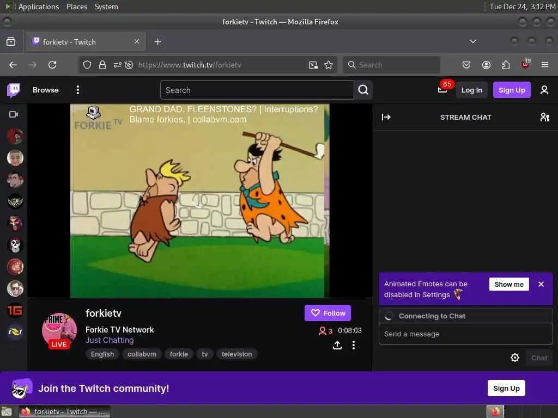The width and height of the screenshot is (558, 418).
Task: Open the Firefox account icon
Action: pyautogui.click(x=486, y=65)
